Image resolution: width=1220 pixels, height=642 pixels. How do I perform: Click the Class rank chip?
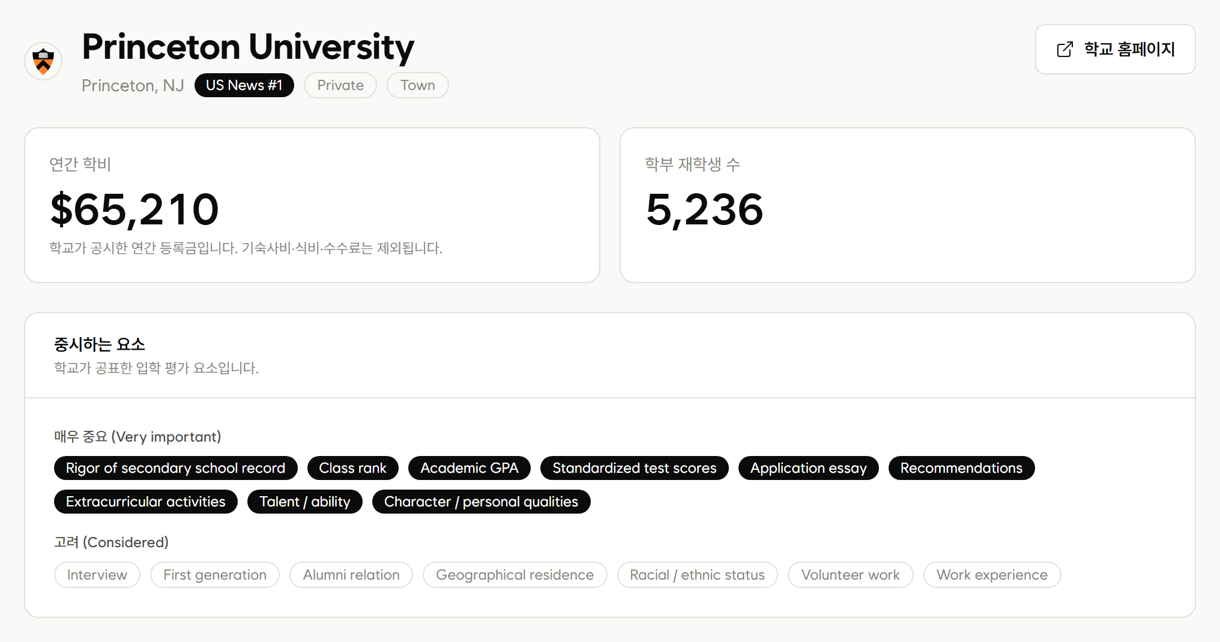coord(352,468)
